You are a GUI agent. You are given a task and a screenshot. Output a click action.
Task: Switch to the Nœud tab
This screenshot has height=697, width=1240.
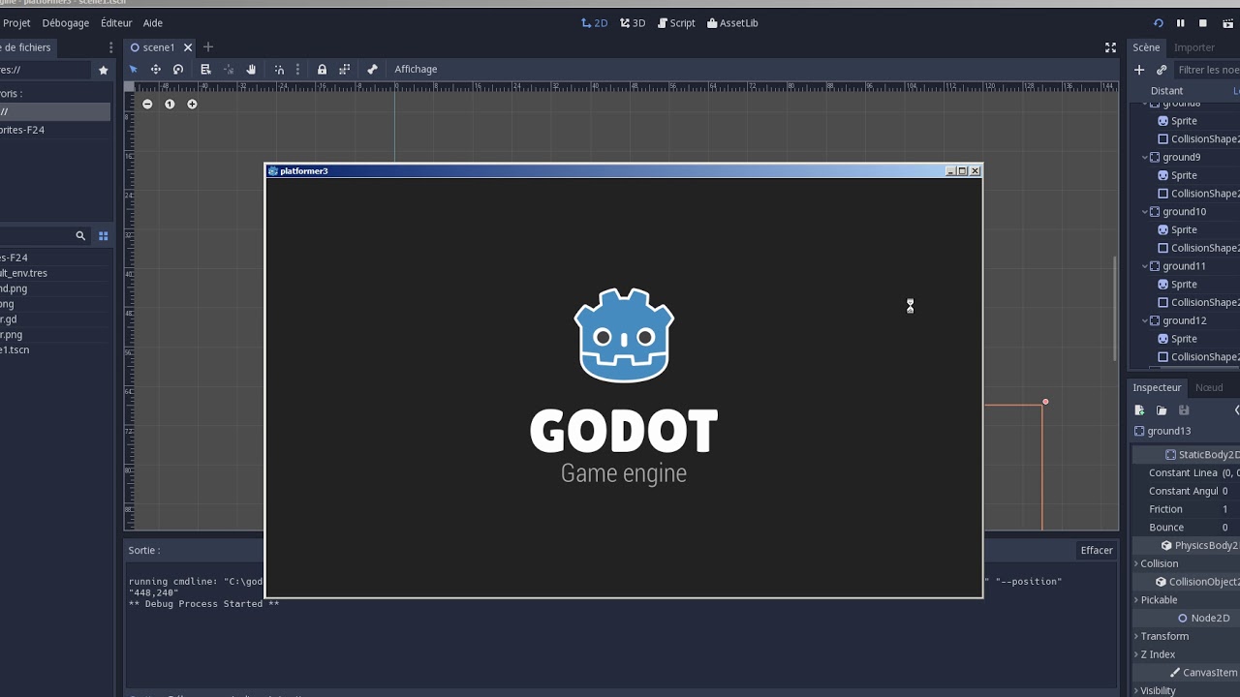point(1209,387)
